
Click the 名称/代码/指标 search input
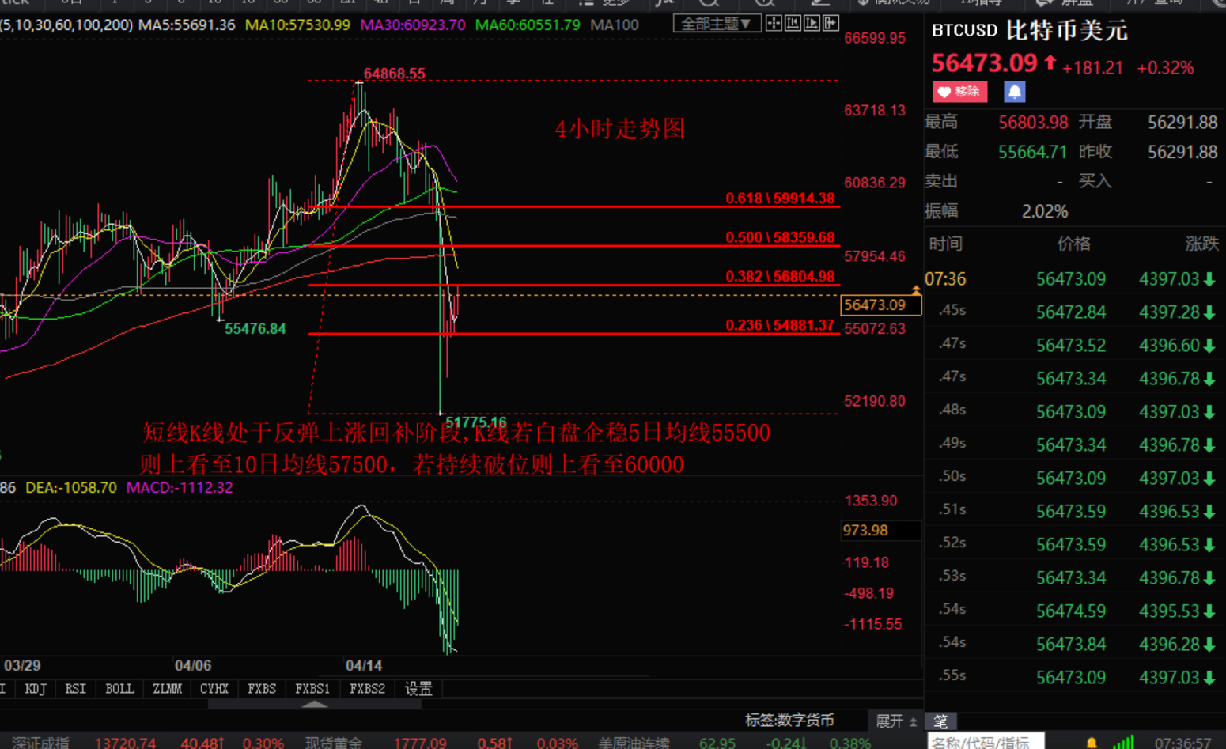tap(986, 742)
